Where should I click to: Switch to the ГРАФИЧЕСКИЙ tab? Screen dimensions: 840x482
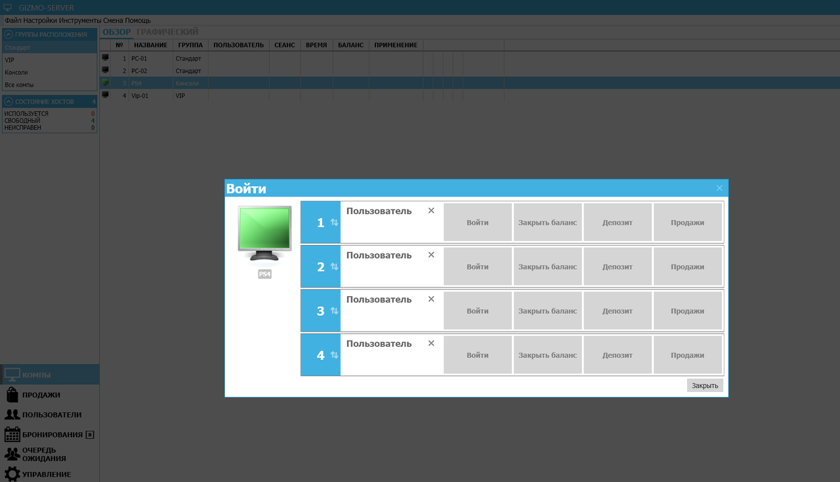click(167, 32)
